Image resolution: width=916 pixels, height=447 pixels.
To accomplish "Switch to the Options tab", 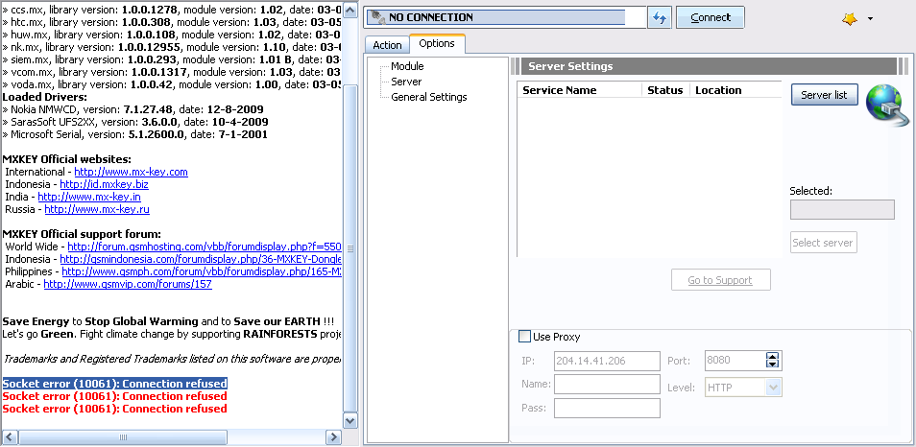I will (437, 44).
